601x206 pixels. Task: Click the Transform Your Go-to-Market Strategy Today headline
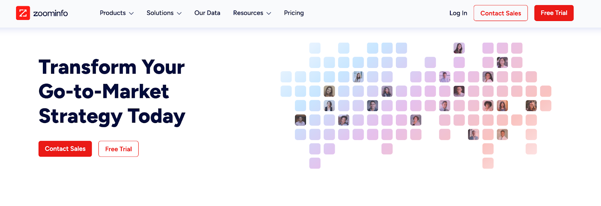pos(112,92)
